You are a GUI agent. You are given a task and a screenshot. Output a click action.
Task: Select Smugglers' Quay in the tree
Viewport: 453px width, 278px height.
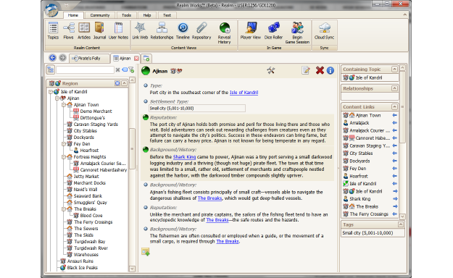(x=90, y=203)
